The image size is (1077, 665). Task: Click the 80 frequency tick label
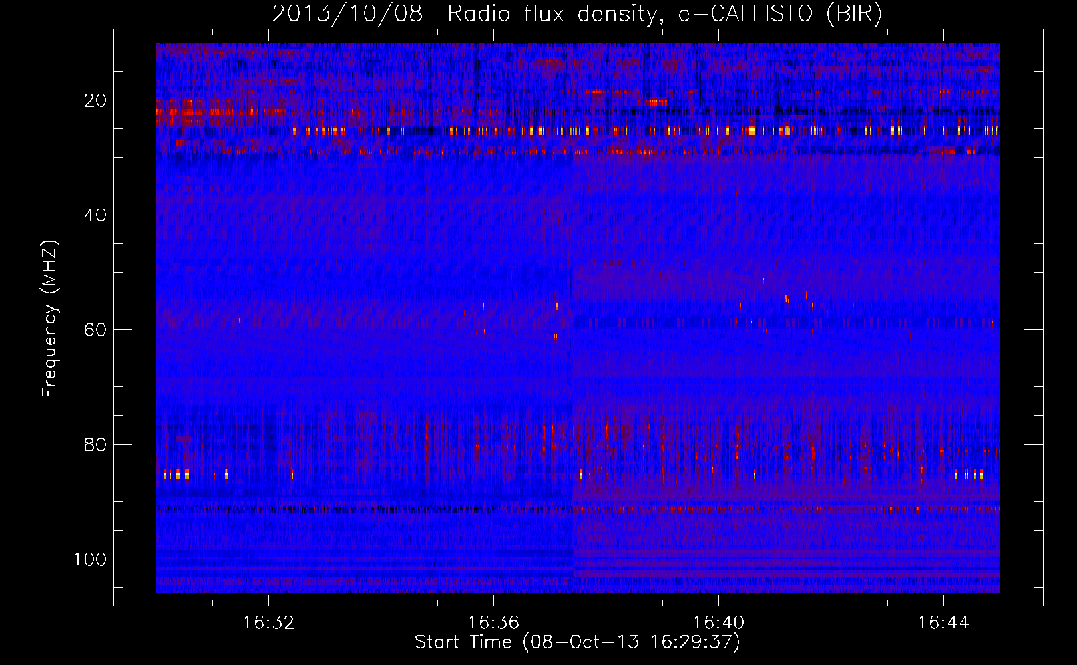coord(95,444)
